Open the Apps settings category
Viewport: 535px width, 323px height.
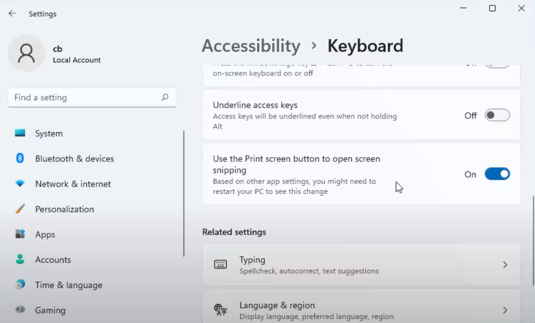pos(45,235)
